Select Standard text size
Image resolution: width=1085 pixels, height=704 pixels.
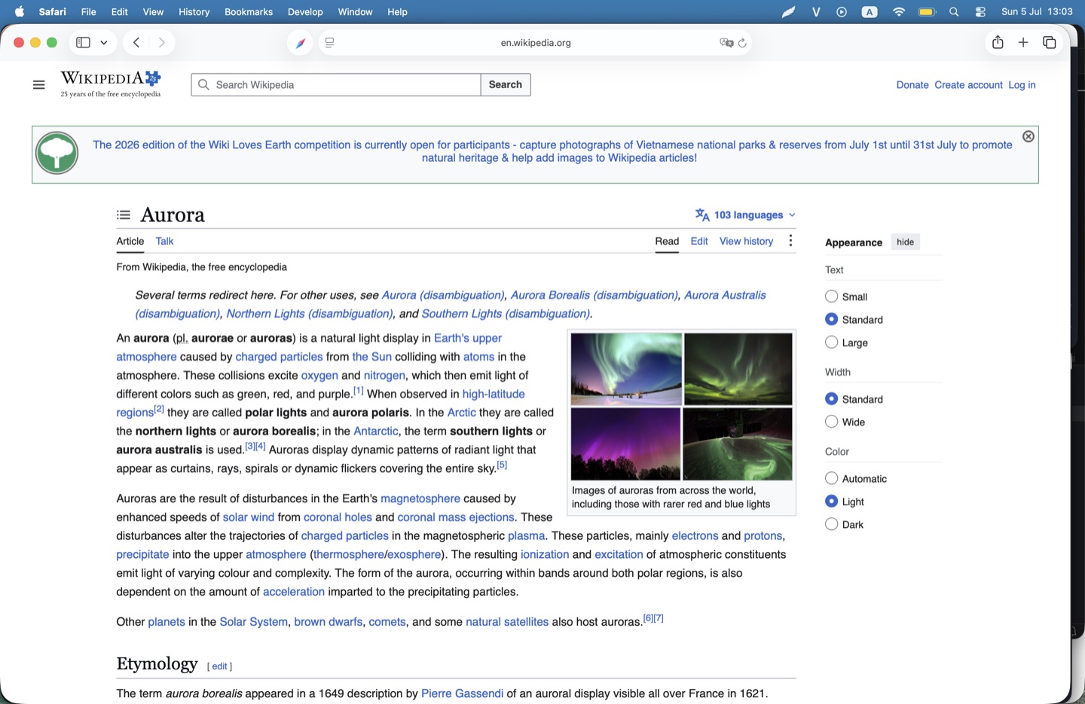point(831,319)
